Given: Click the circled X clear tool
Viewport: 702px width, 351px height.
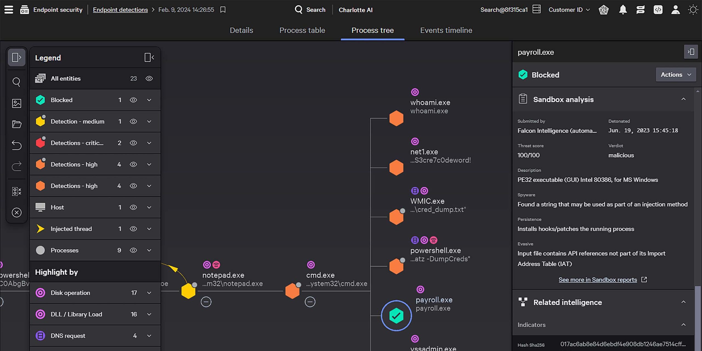Looking at the screenshot, I should click(x=16, y=212).
